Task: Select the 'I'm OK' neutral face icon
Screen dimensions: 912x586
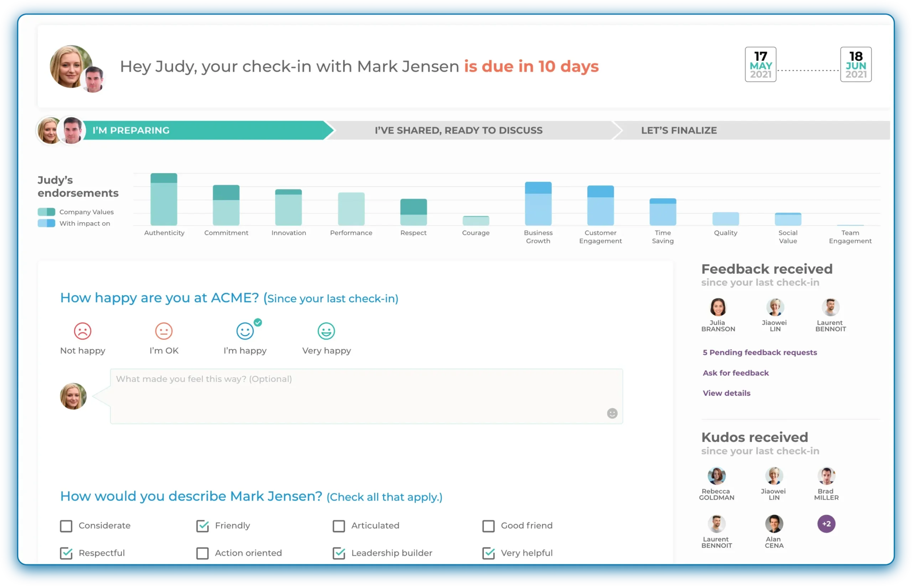Action: pyautogui.click(x=164, y=331)
